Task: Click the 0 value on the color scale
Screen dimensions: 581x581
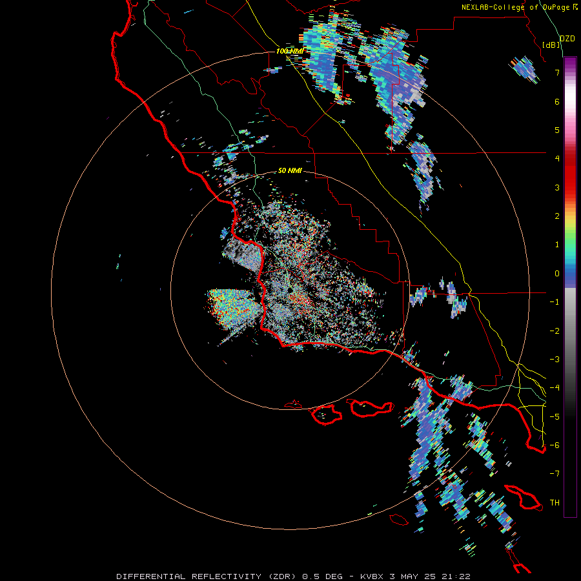Action: pos(557,274)
